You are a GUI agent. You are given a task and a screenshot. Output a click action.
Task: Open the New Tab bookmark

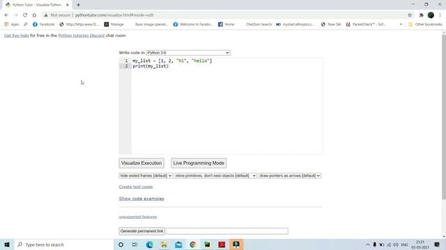click(331, 24)
